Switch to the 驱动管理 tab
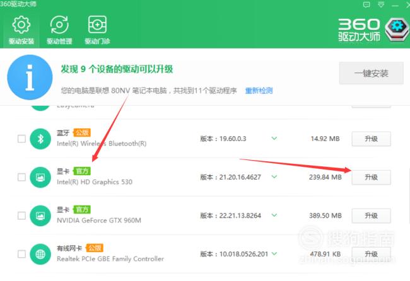This screenshot has height=281, width=410. click(59, 30)
